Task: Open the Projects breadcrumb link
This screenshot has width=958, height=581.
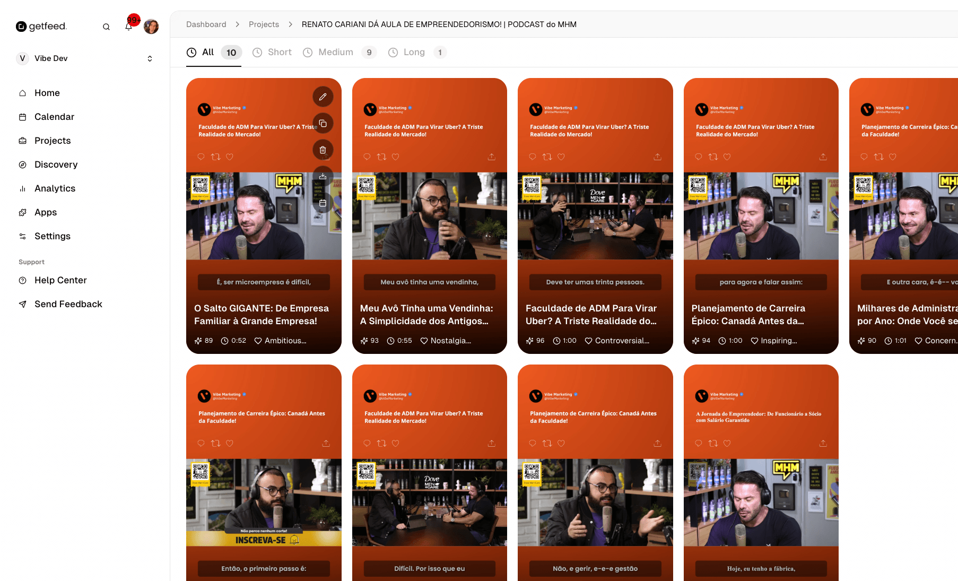Action: click(x=264, y=24)
